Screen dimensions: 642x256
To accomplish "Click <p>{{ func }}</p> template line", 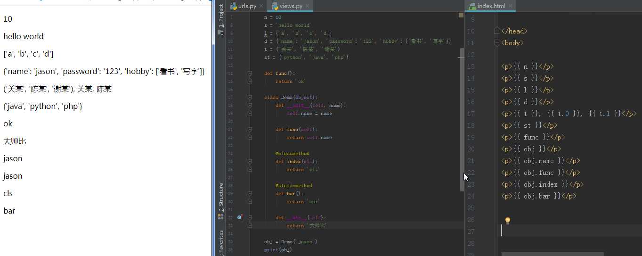I will click(x=533, y=137).
